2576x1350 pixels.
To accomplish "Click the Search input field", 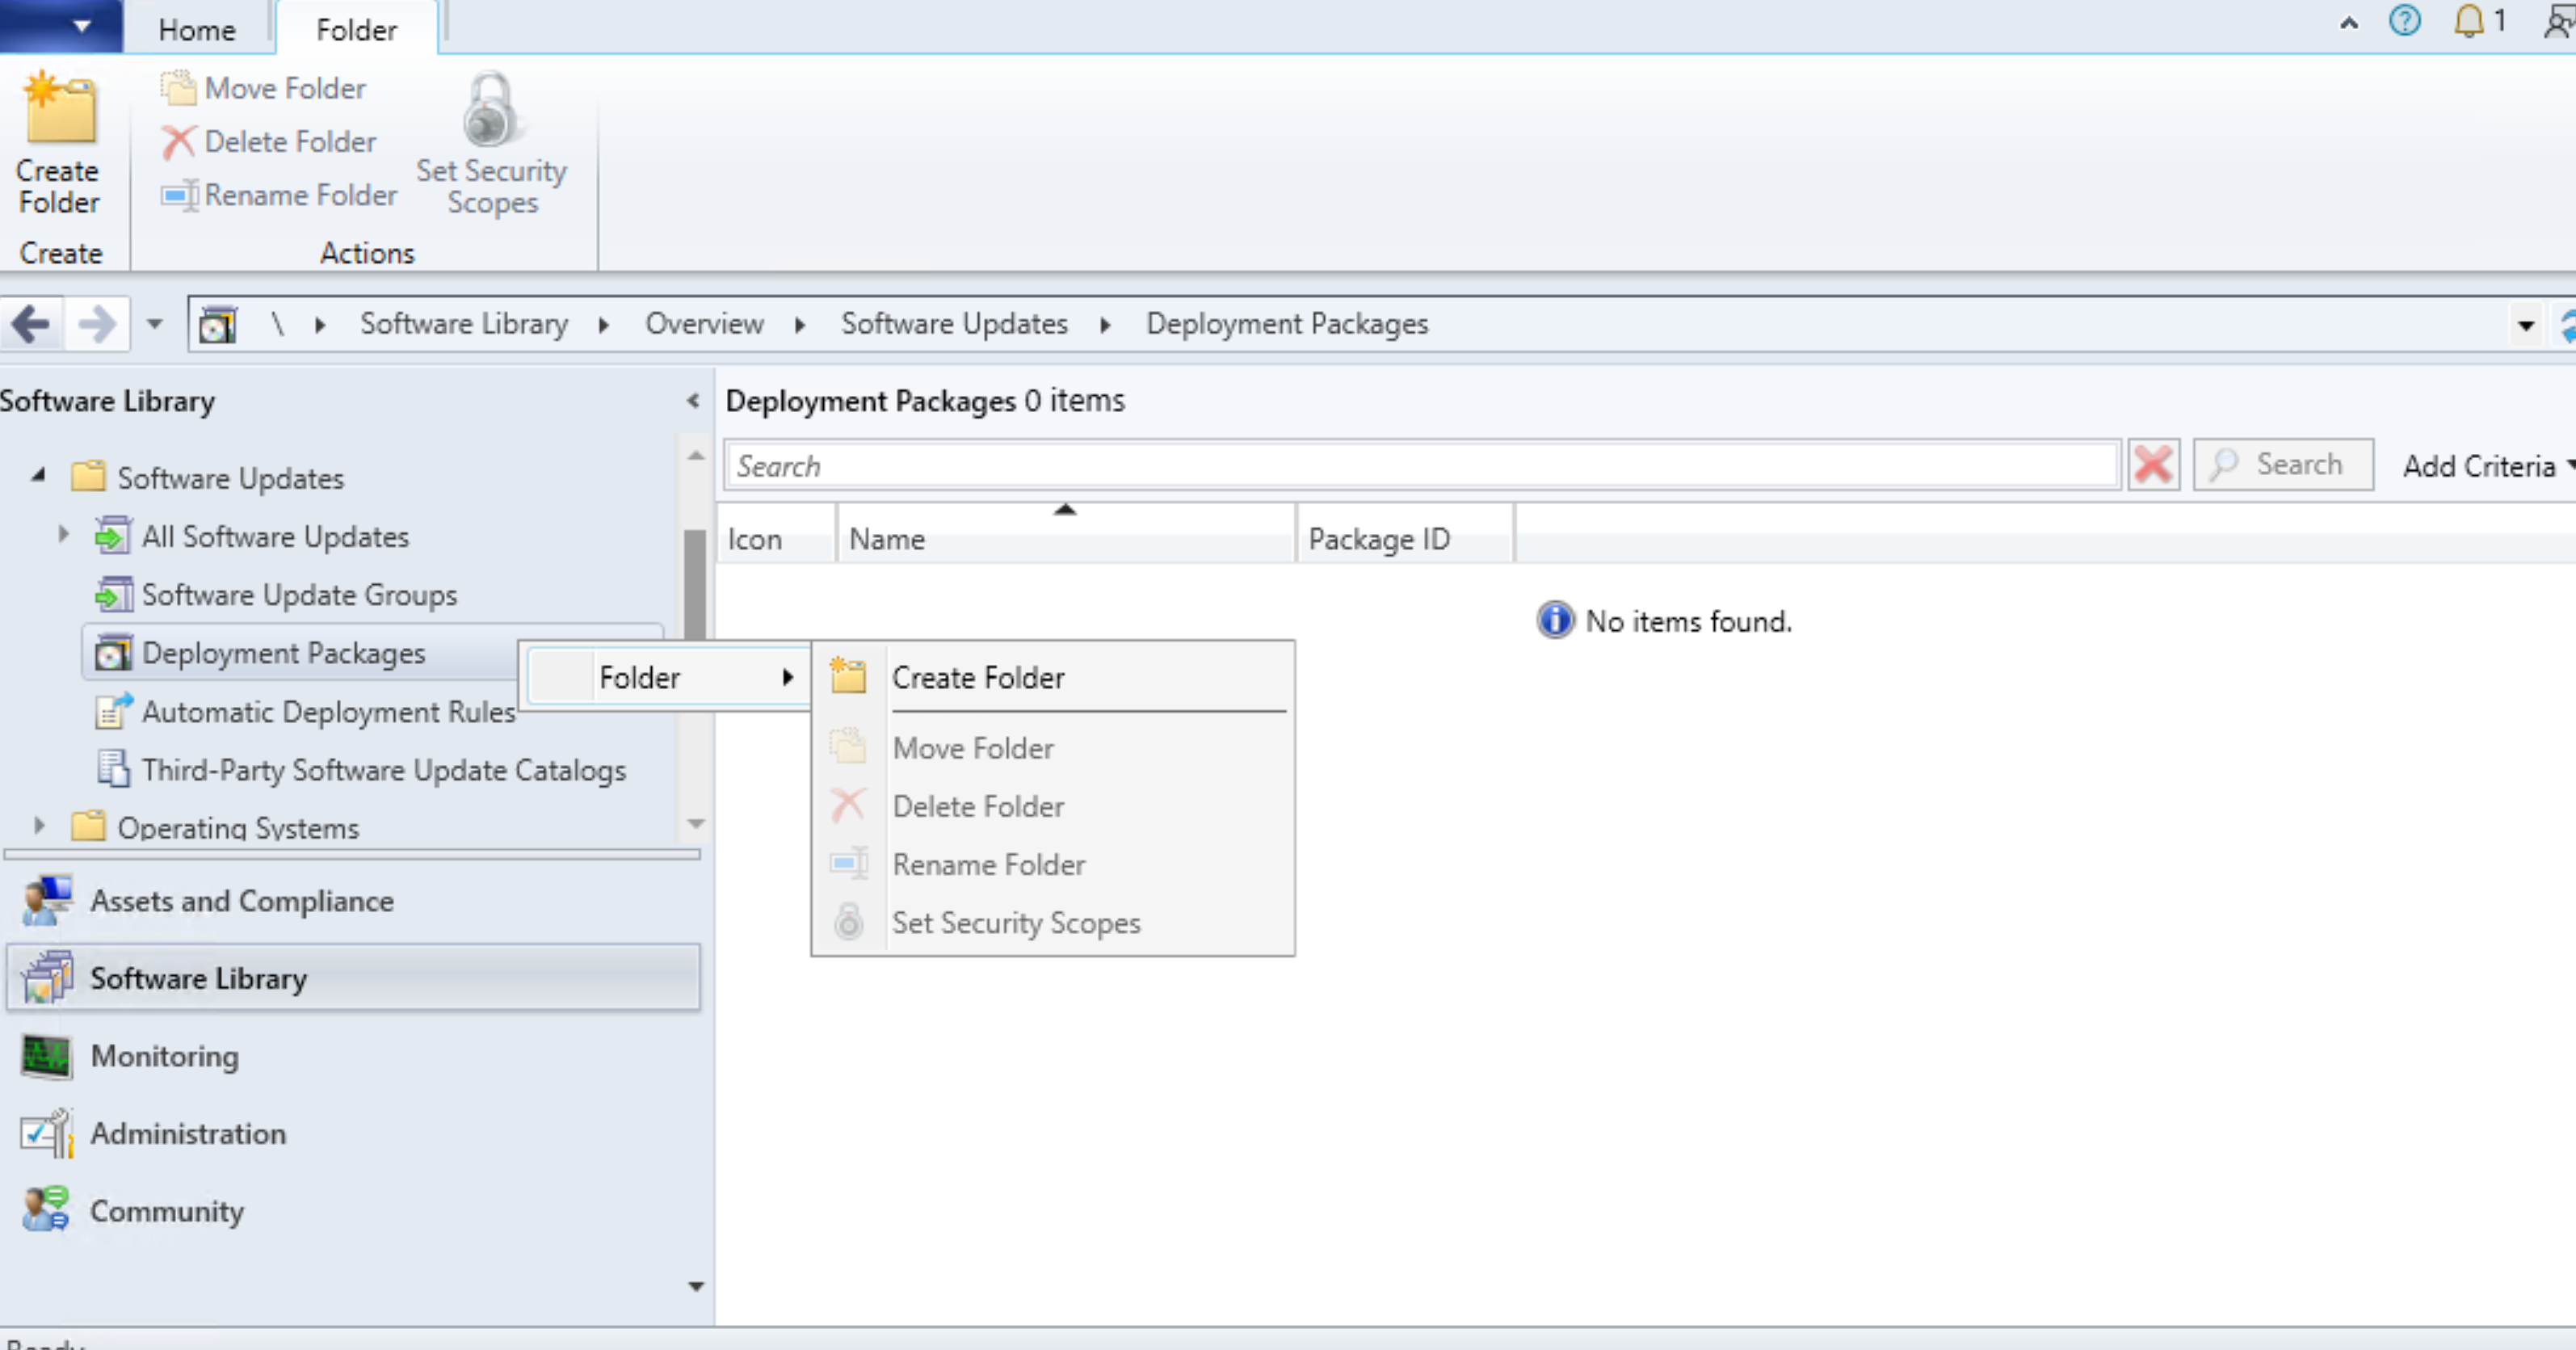I will 1426,465.
